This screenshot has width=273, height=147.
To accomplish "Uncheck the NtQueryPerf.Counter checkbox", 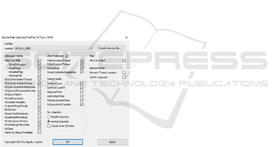I will [x=82, y=104].
